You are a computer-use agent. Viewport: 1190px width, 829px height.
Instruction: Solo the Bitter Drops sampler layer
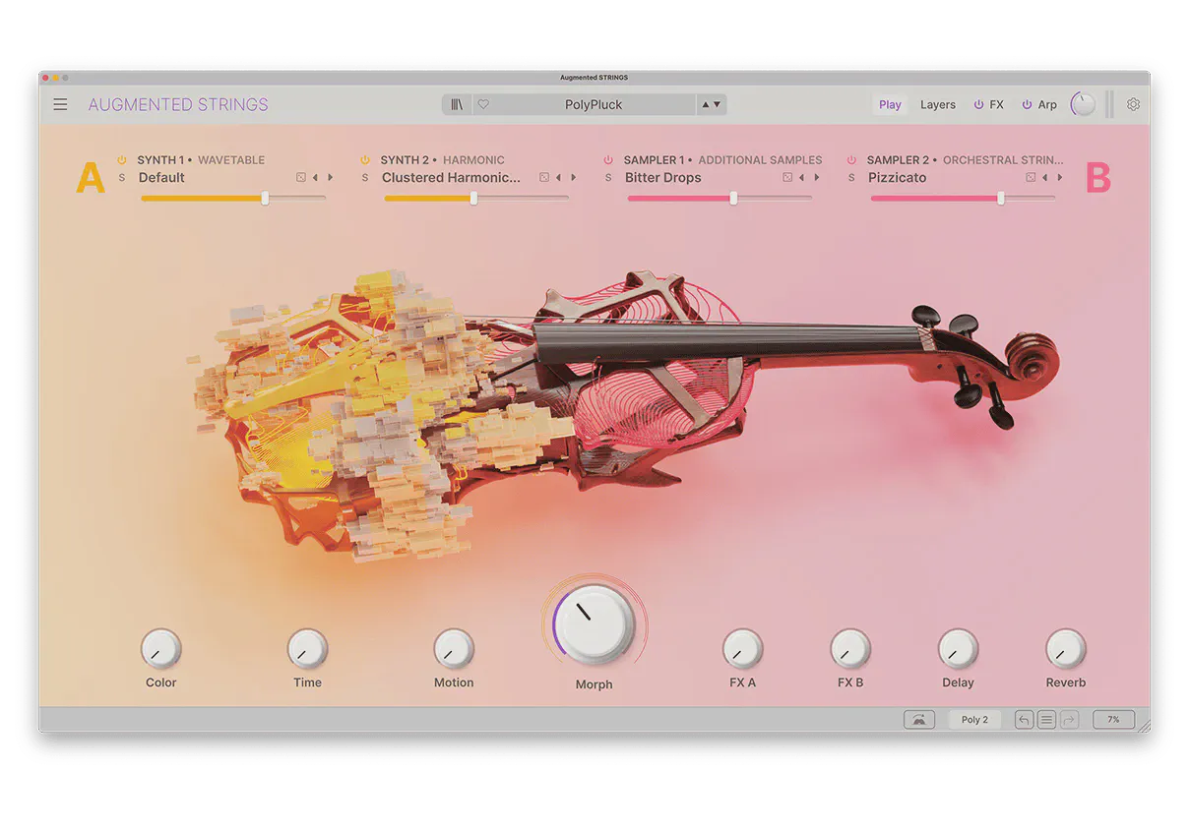pos(608,178)
